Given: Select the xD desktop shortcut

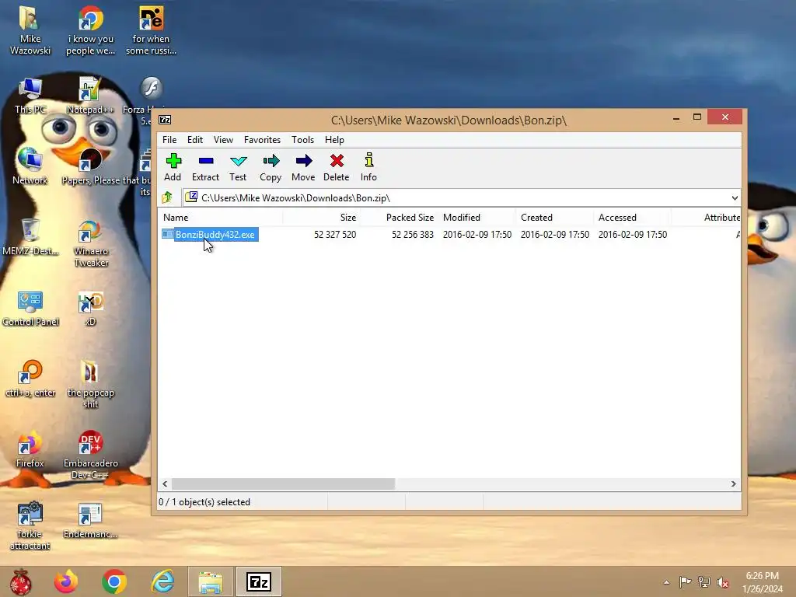Looking at the screenshot, I should pos(90,308).
